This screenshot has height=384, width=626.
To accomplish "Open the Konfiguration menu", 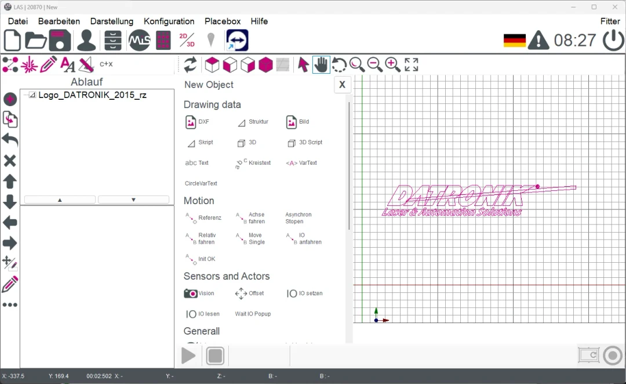I will point(169,21).
